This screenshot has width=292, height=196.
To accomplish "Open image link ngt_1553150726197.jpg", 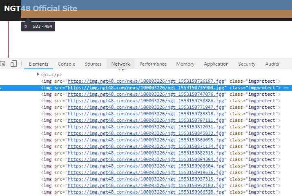I will (146, 81).
